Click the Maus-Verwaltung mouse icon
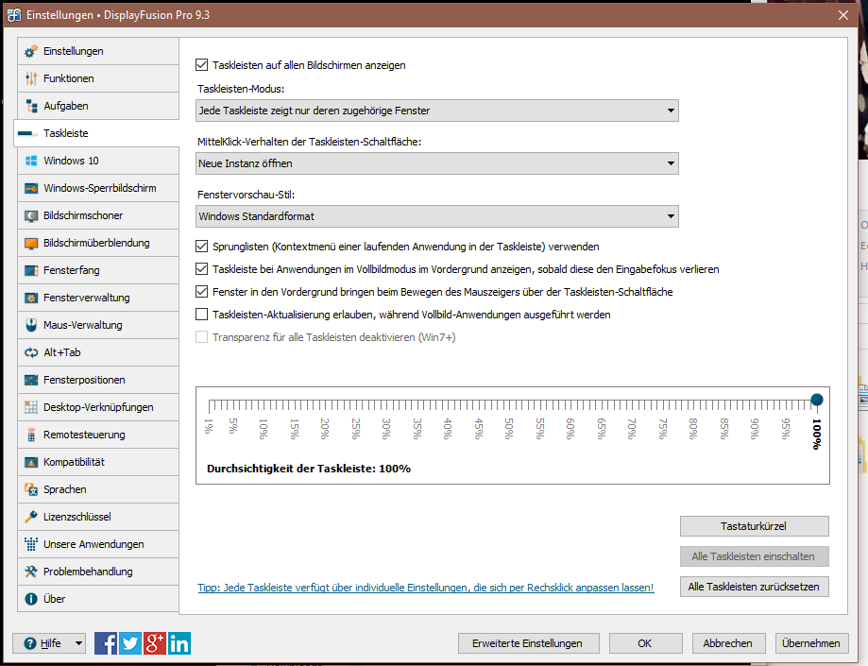Image resolution: width=868 pixels, height=666 pixels. coord(31,325)
